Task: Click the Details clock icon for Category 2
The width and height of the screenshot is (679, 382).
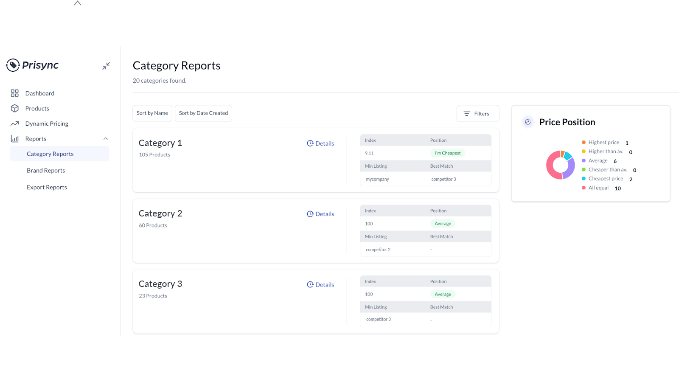Action: (310, 213)
